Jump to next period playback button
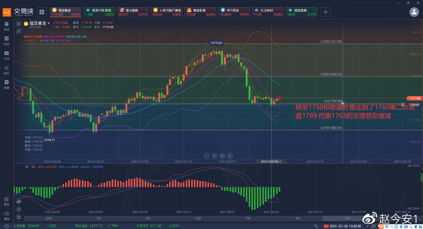423x229 pixels. click(222, 156)
